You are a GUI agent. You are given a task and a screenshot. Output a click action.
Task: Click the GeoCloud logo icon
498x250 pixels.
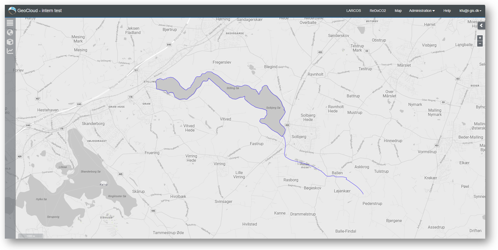pyautogui.click(x=12, y=11)
